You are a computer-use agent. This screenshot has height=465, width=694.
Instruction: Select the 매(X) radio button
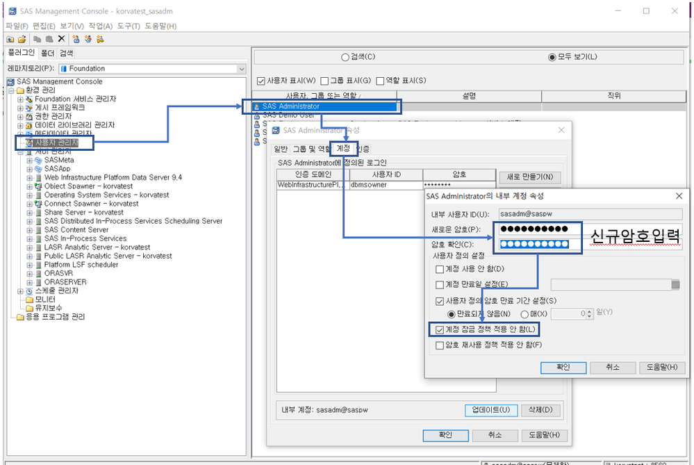524,314
